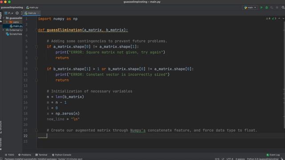Place cursor on import numpy line

(x=58, y=19)
